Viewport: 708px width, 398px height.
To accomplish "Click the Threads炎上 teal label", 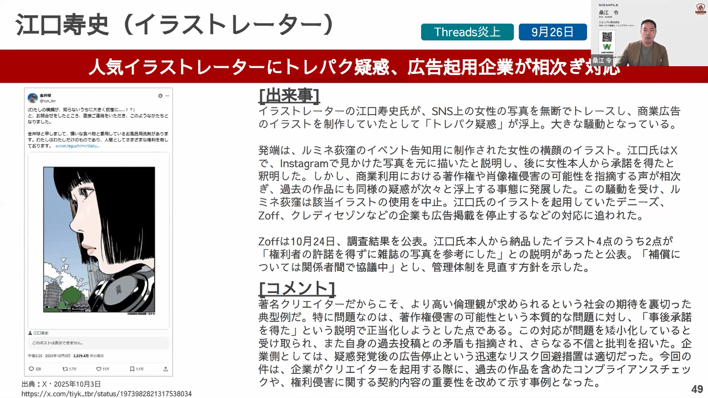I will coord(467,32).
